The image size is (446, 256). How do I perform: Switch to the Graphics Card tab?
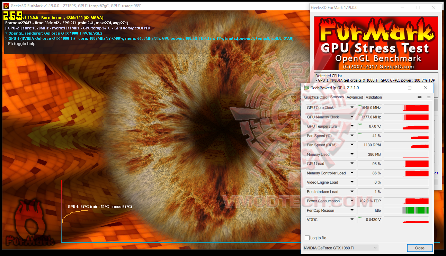click(x=315, y=97)
